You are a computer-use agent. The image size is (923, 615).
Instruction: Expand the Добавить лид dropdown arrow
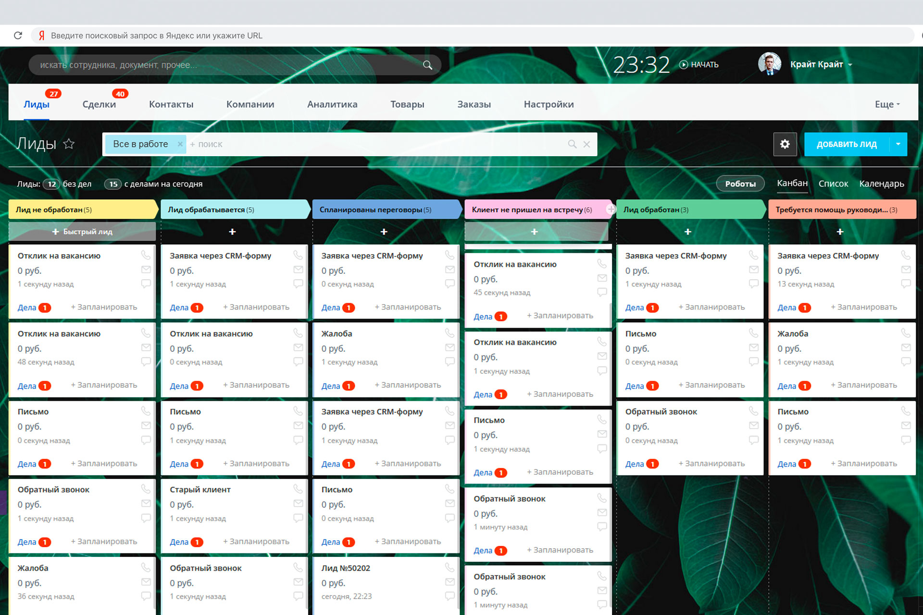898,144
